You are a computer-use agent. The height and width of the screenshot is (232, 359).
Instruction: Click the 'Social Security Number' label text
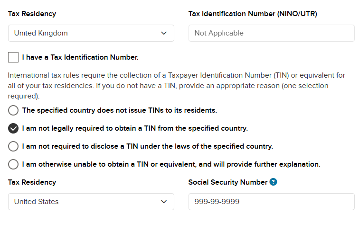tap(228, 182)
